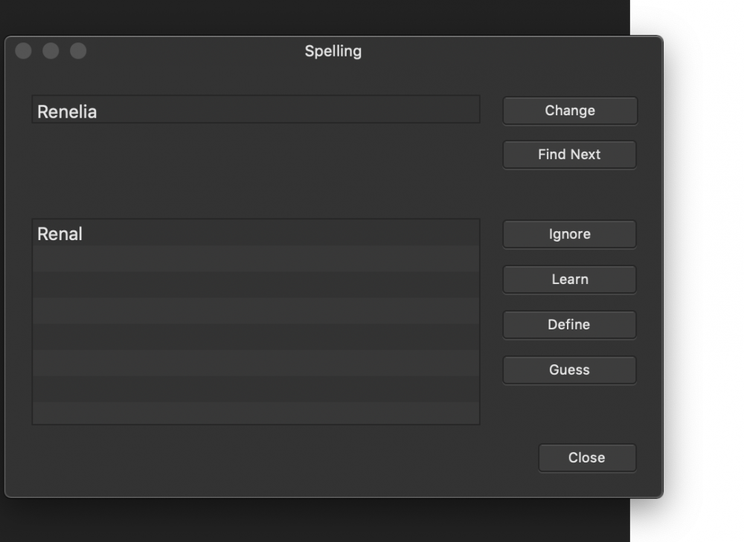Click the yellow minimize button
Screen dimensions: 744x542
[51, 51]
